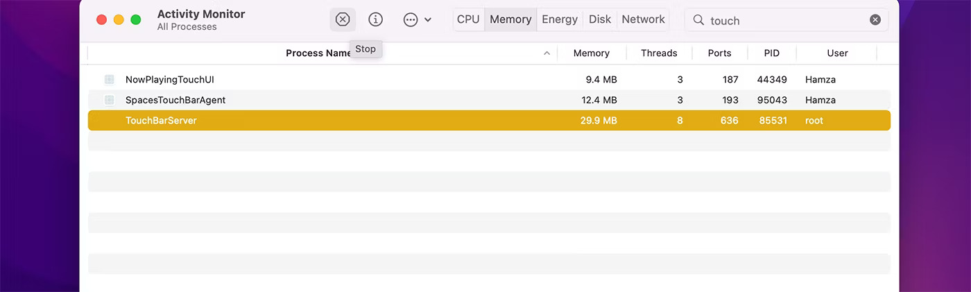Viewport: 971px width, 292px height.
Task: Toggle sort direction arrow in Process Name
Action: pos(547,53)
